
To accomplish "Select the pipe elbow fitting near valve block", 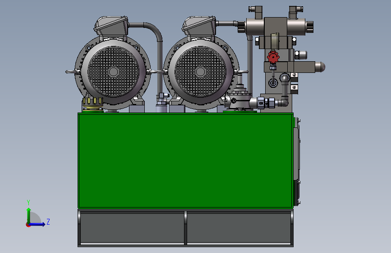I will coord(284,103).
